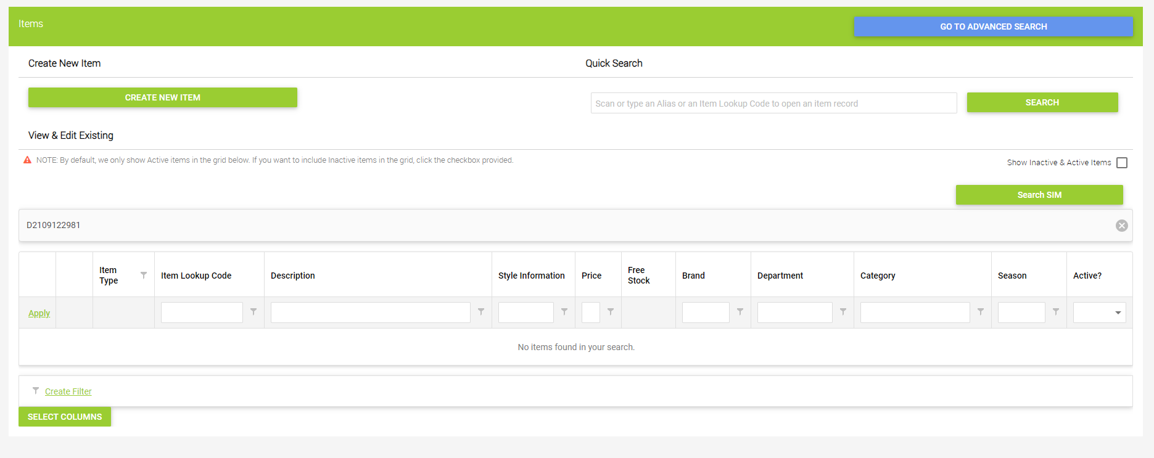Go to Advanced Search

[x=993, y=27]
